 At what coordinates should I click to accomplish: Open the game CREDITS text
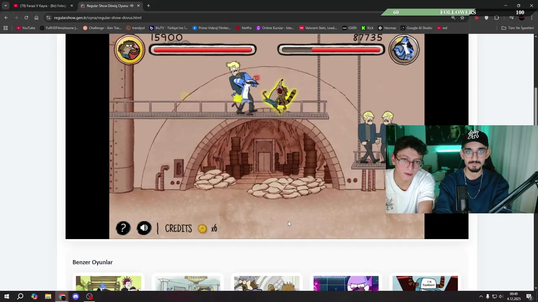(x=178, y=229)
